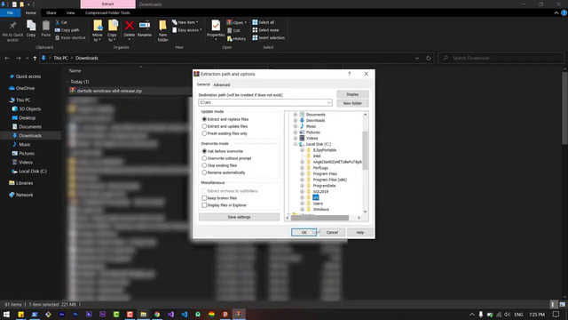Click Display button beside destination path

tap(352, 94)
